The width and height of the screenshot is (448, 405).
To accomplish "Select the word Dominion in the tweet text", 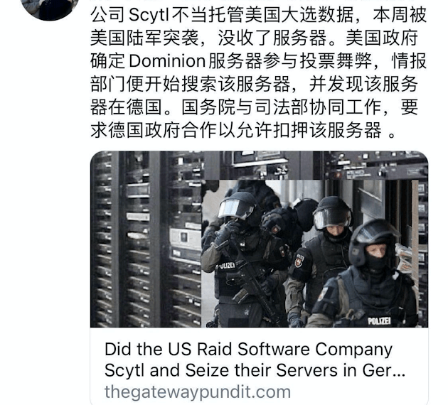I will 167,61.
